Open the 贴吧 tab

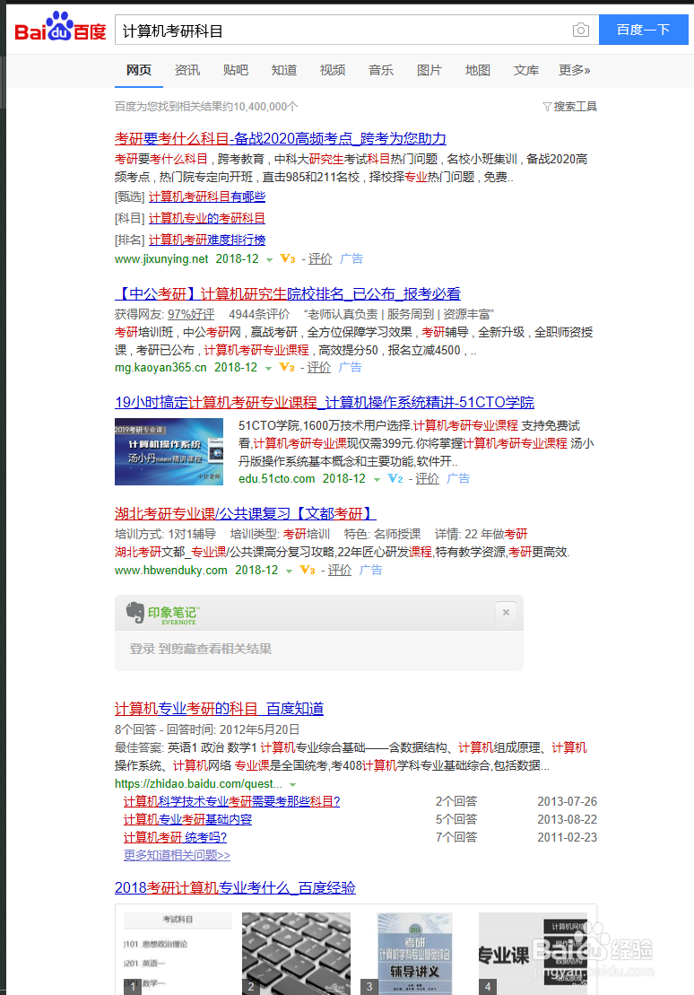pos(236,70)
